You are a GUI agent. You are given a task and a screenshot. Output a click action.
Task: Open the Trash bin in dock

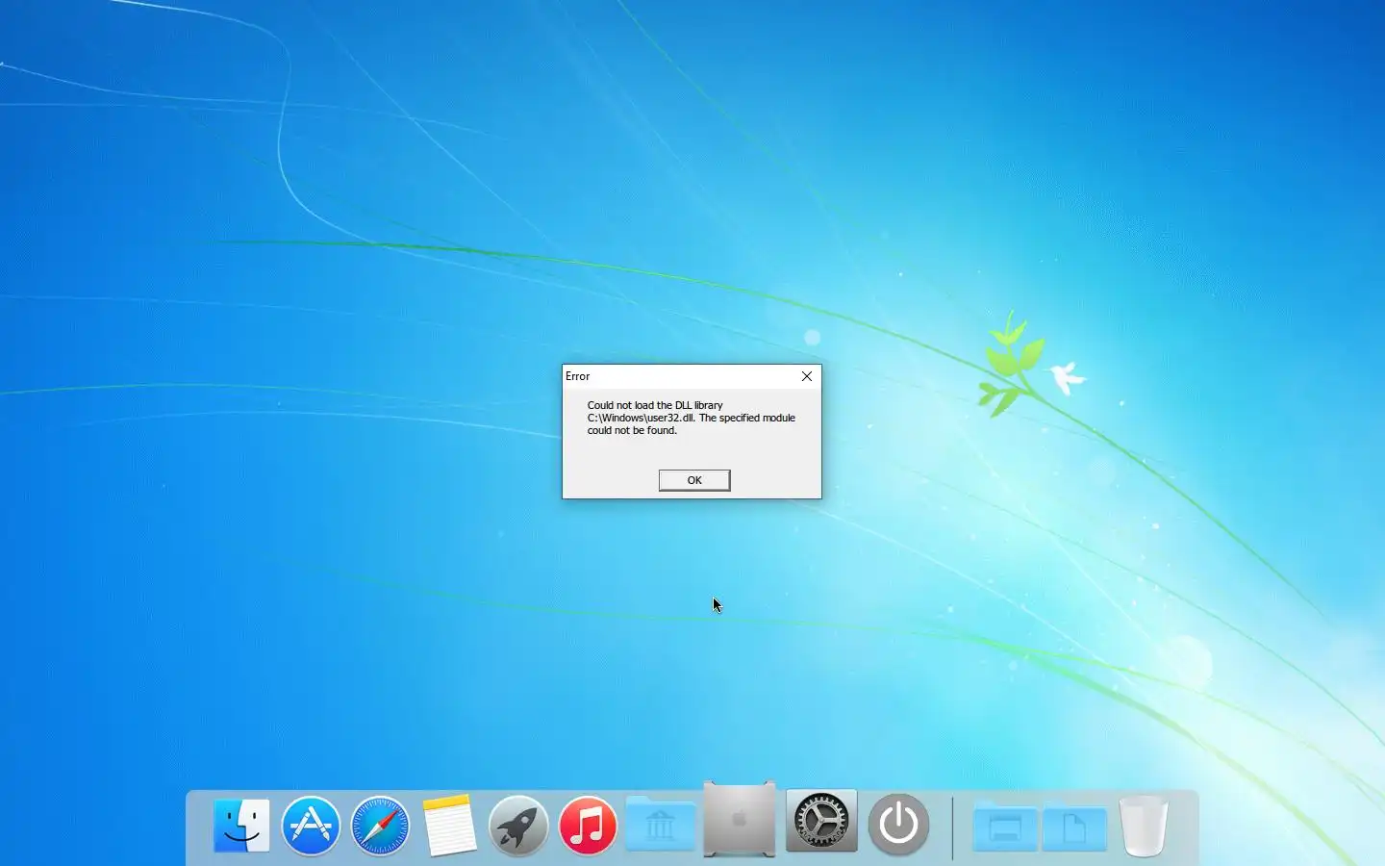coord(1143,826)
